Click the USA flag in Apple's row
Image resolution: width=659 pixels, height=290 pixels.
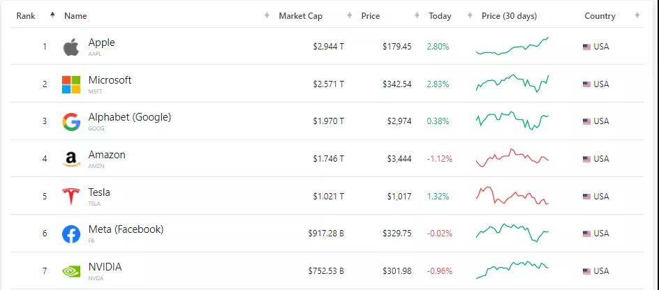(x=586, y=47)
